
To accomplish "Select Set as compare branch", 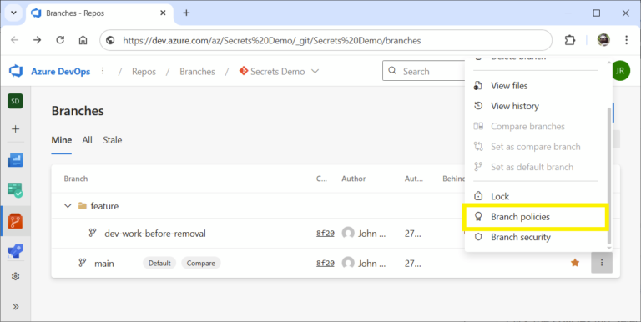I will [x=536, y=147].
